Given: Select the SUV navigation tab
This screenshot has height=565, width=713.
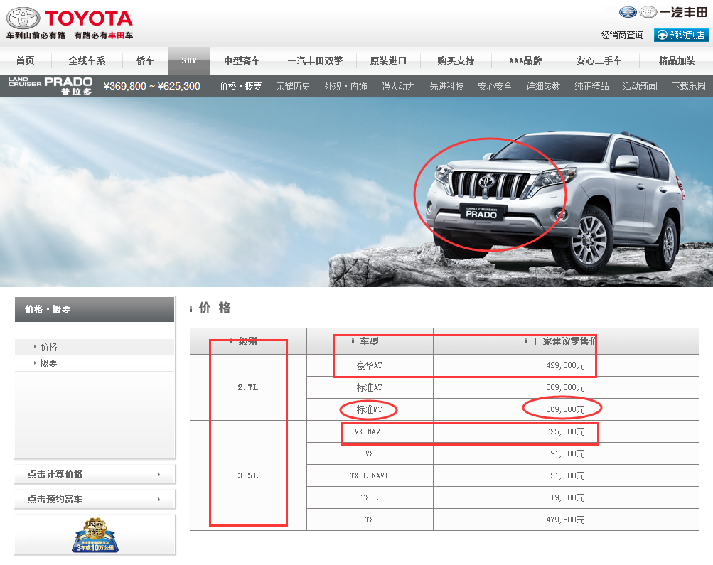Looking at the screenshot, I should tap(189, 60).
